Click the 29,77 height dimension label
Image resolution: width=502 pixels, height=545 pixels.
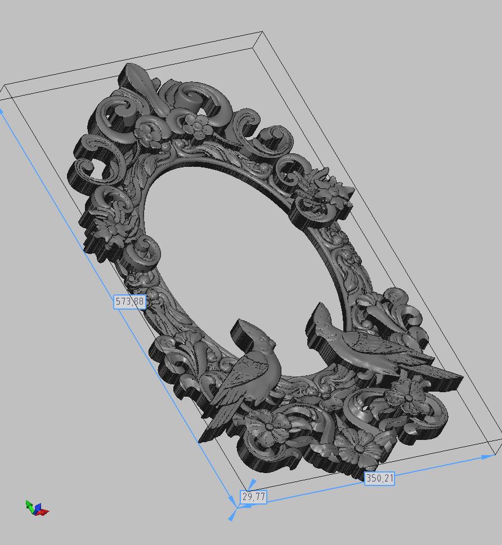[x=253, y=497]
